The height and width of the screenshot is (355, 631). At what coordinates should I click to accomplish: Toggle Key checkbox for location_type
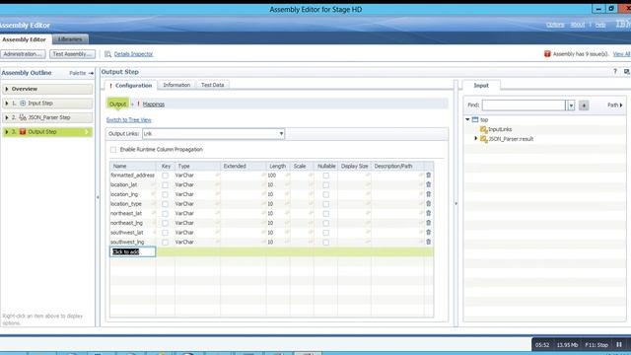[x=165, y=204]
